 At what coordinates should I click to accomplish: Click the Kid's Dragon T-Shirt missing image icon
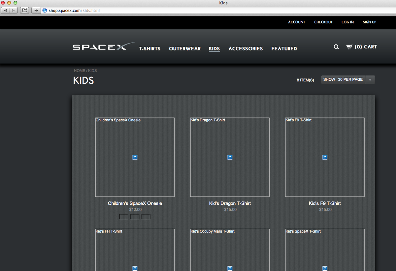coord(230,157)
